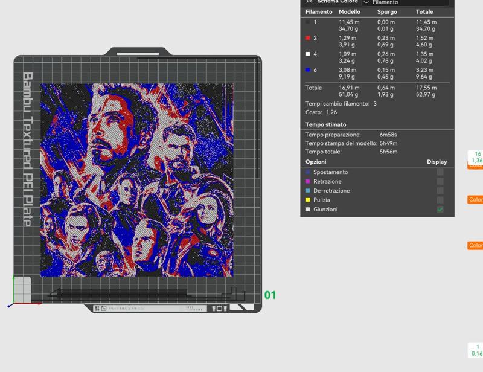Click the Totale column header
The width and height of the screenshot is (483, 372).
coord(424,11)
